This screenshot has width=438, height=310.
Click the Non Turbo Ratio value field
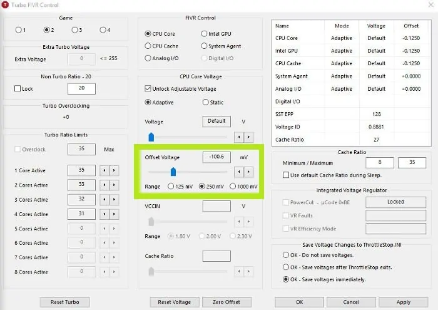coord(81,88)
